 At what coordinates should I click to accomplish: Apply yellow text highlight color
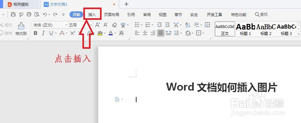[100, 33]
